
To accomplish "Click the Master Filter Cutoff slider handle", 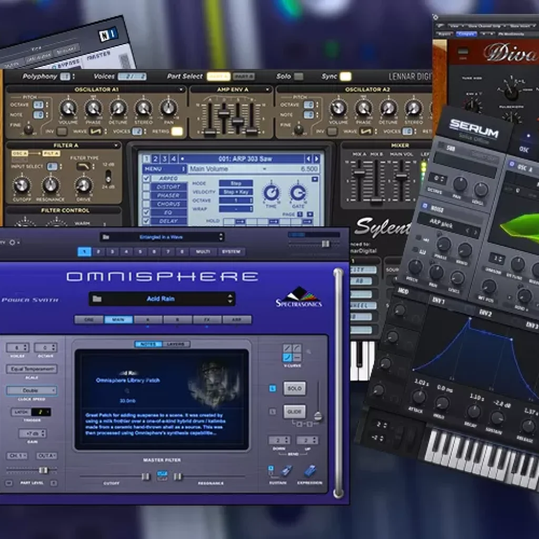I will (145, 476).
